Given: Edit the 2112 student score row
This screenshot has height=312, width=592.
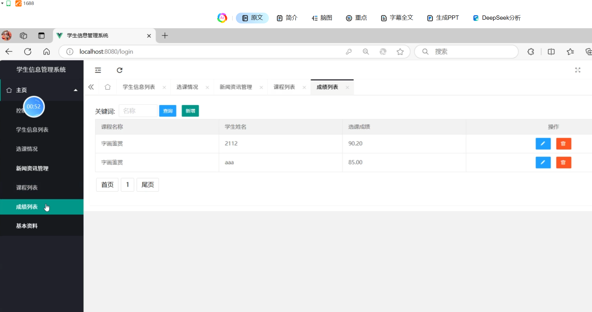Looking at the screenshot, I should pos(543,144).
